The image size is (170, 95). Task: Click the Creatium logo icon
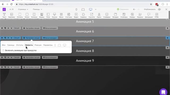click(x=4, y=9)
